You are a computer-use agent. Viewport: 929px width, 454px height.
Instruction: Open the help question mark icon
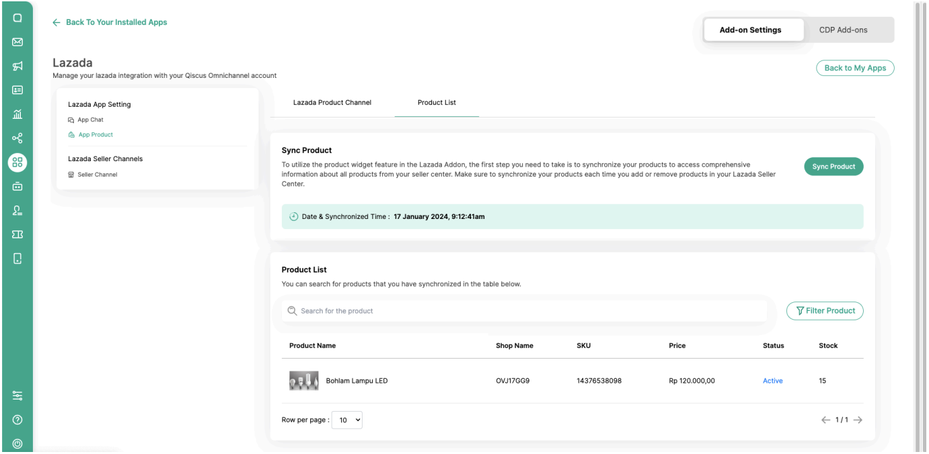coord(18,420)
